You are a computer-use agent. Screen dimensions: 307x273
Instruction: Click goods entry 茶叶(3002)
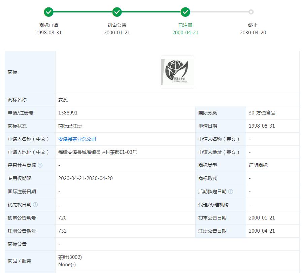click(70, 257)
